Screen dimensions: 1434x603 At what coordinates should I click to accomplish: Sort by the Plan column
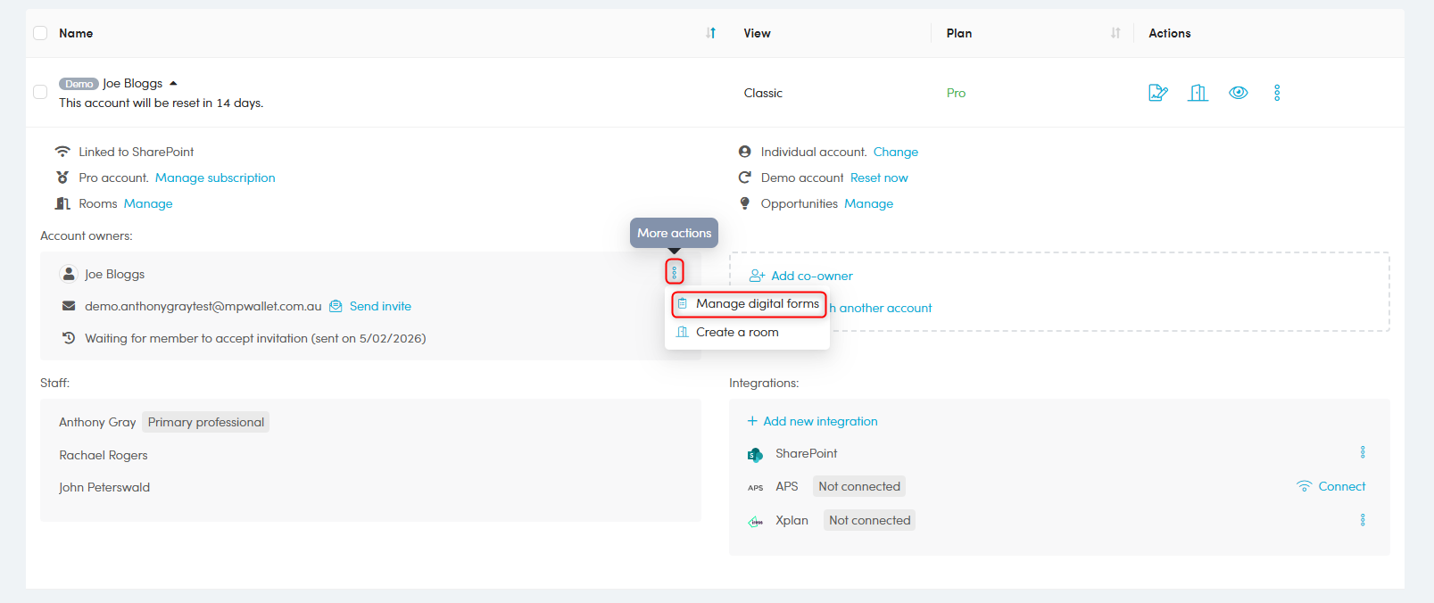tap(1115, 33)
